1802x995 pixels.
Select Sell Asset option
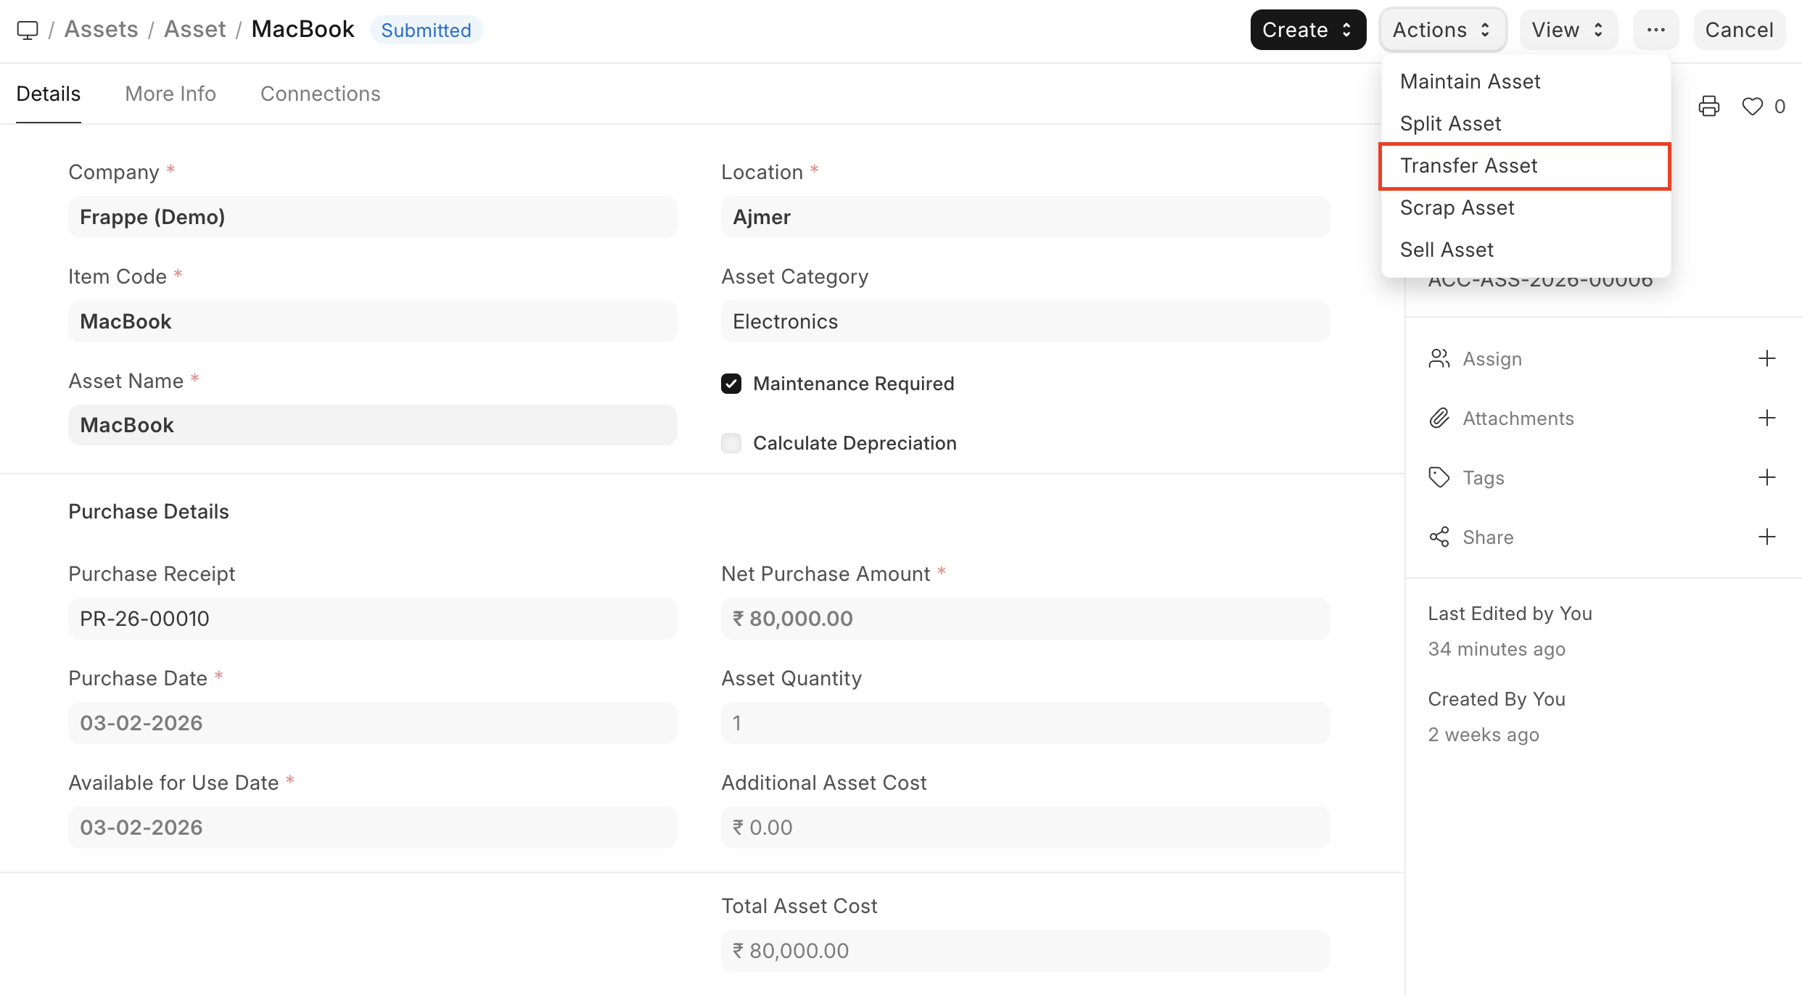pyautogui.click(x=1526, y=249)
